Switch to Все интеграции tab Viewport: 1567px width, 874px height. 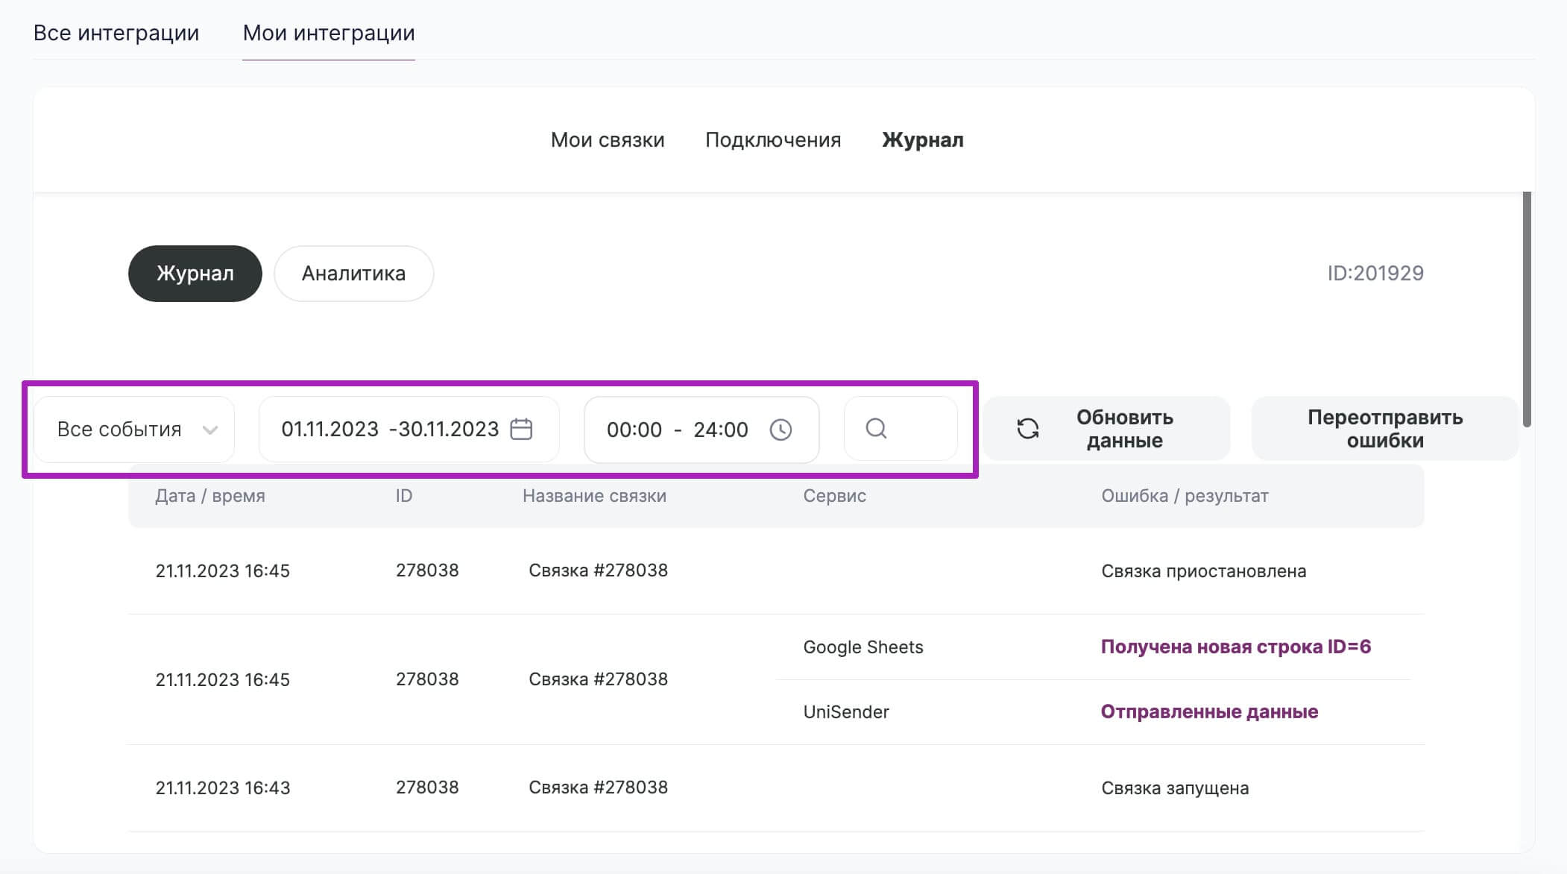[116, 33]
